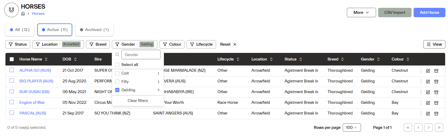Click edit icon for ALPHA GO (AUS)
The height and width of the screenshot is (139, 448).
tap(428, 71)
